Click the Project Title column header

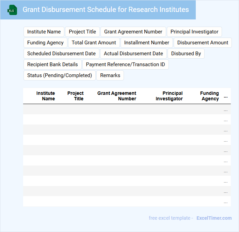click(76, 96)
